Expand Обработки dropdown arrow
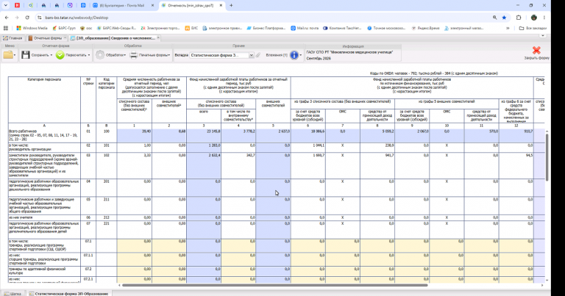This screenshot has width=565, height=296. click(x=124, y=55)
